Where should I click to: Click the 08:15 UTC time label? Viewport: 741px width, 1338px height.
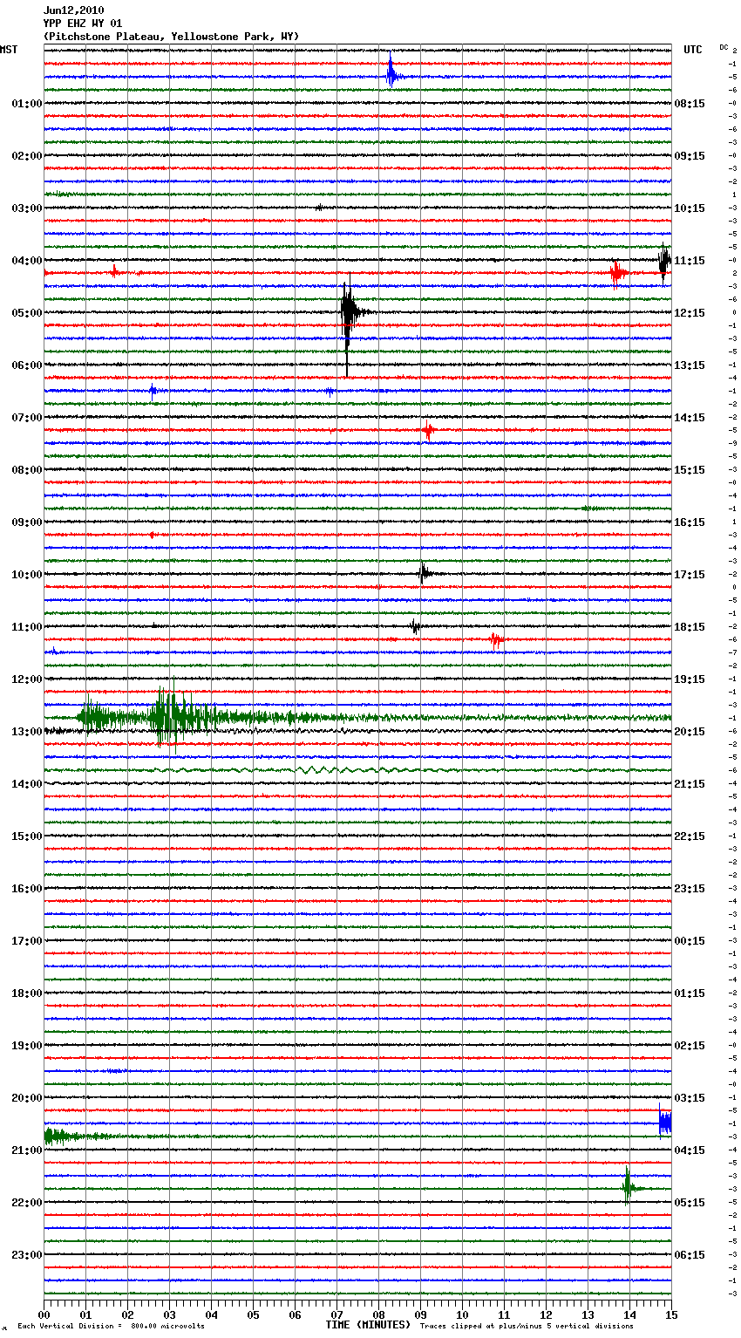690,104
